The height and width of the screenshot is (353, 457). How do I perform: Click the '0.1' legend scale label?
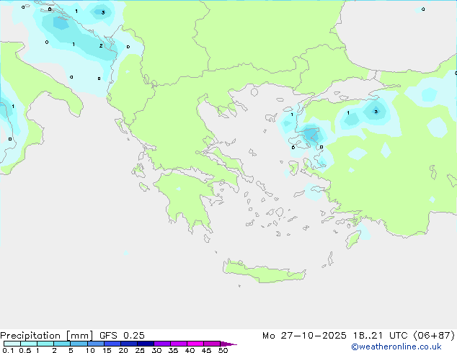click(8, 350)
